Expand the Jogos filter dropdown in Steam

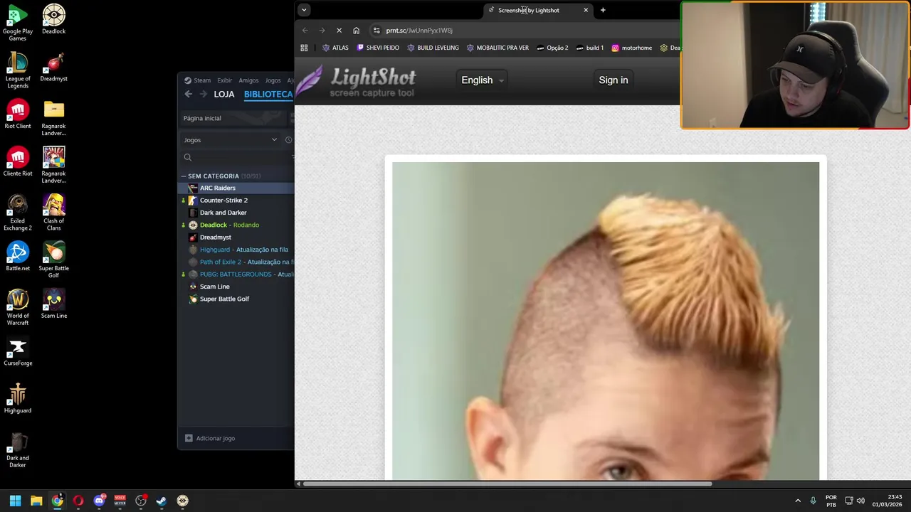274,140
